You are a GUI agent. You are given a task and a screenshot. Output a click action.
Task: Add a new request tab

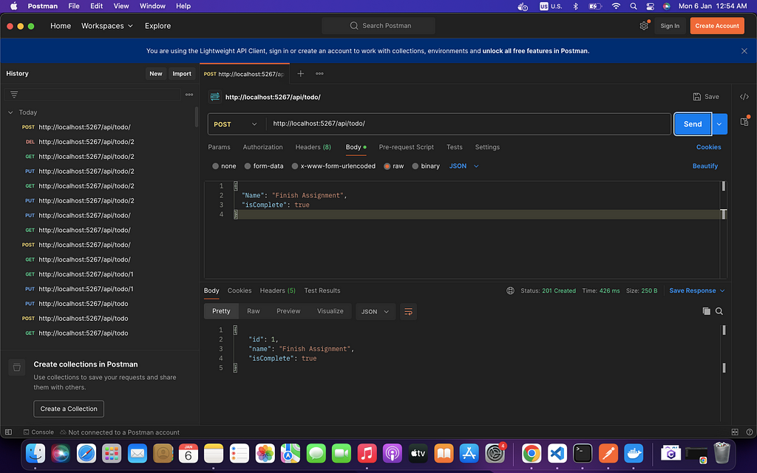click(x=300, y=74)
